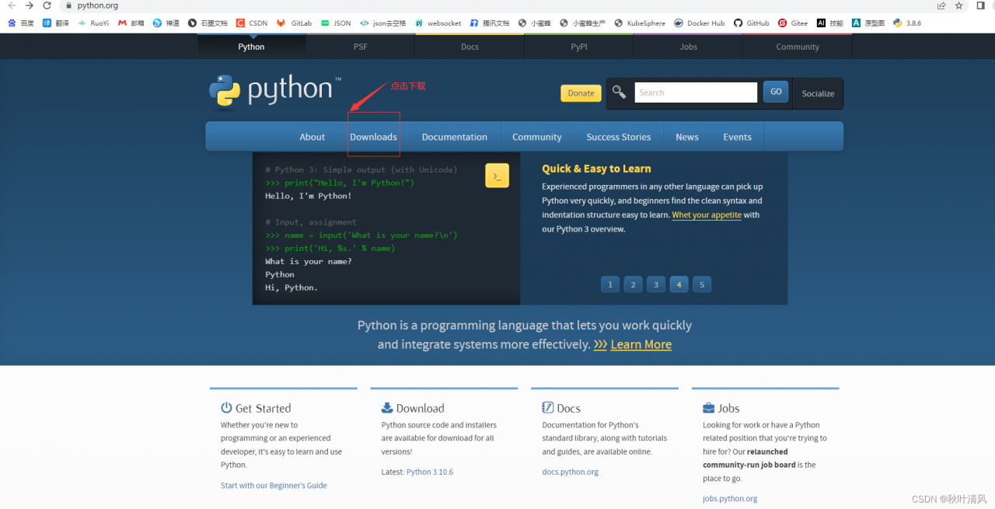This screenshot has height=509, width=995.
Task: Click the Python logo on the page
Action: tap(274, 91)
